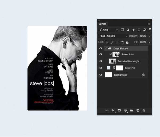Click the lock all padlock icon
Screen dimensions: 160x137
127,42
